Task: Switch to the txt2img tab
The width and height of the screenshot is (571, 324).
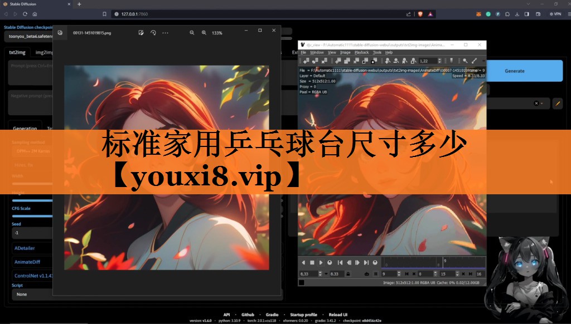Action: [x=17, y=52]
